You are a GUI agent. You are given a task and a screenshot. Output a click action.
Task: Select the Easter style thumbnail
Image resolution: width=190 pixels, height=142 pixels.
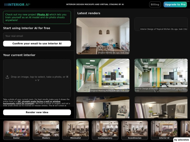[16, 130]
